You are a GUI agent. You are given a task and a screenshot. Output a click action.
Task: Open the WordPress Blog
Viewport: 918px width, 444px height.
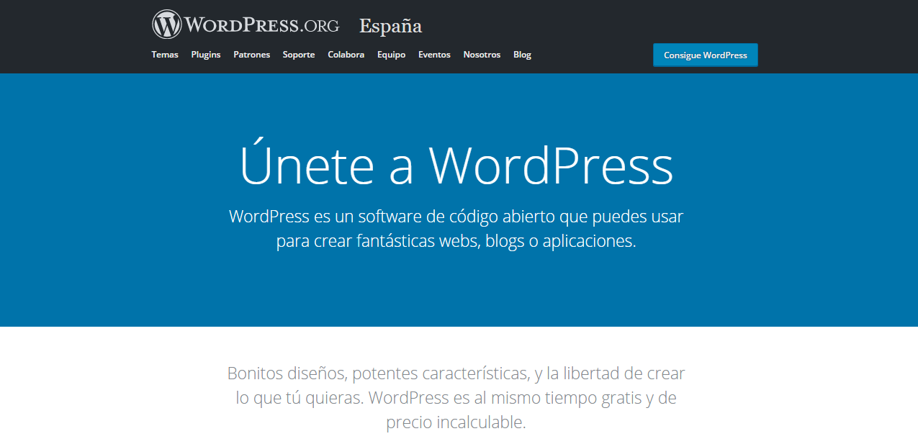[522, 54]
